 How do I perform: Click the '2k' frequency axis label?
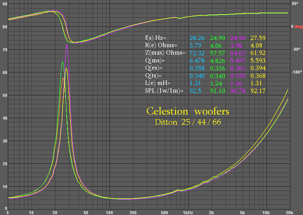click(x=211, y=213)
